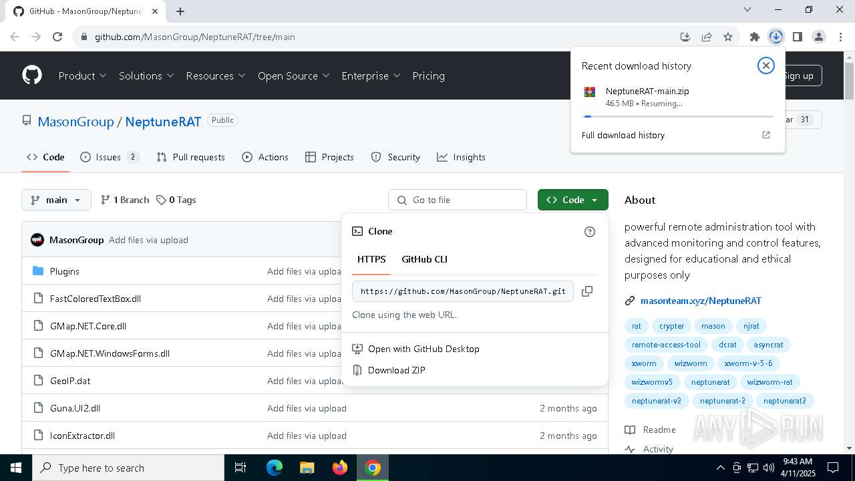
Task: Click the Full download history link
Action: (623, 135)
